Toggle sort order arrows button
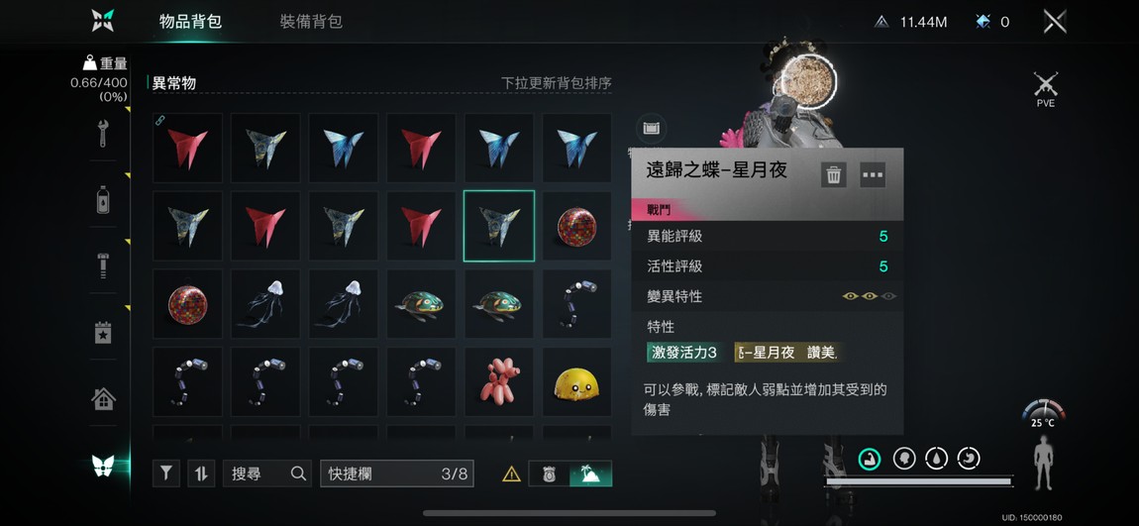The width and height of the screenshot is (1139, 526). (x=201, y=473)
